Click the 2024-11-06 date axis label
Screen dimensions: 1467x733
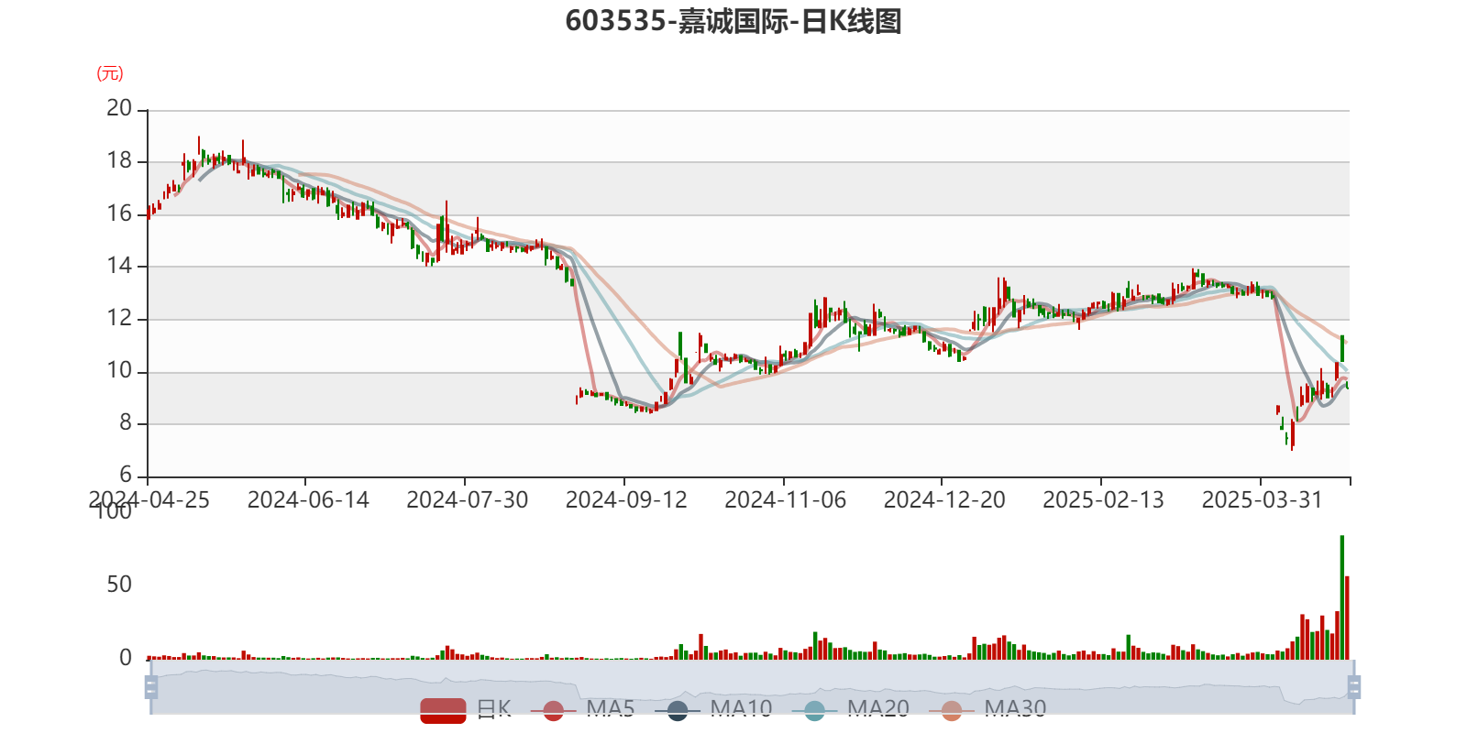point(786,500)
